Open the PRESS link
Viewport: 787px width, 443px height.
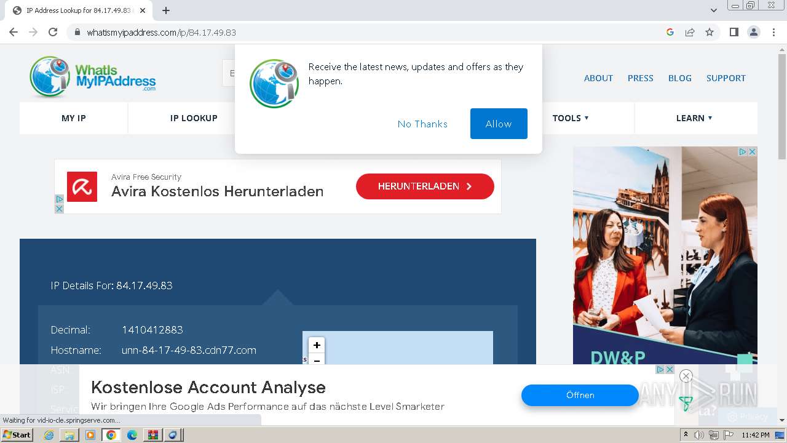(640, 78)
